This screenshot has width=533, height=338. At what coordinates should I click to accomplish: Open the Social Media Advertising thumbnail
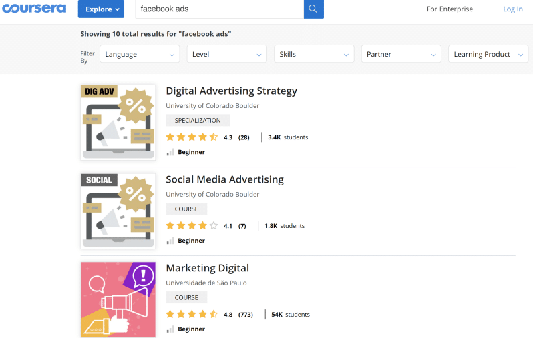tap(118, 211)
